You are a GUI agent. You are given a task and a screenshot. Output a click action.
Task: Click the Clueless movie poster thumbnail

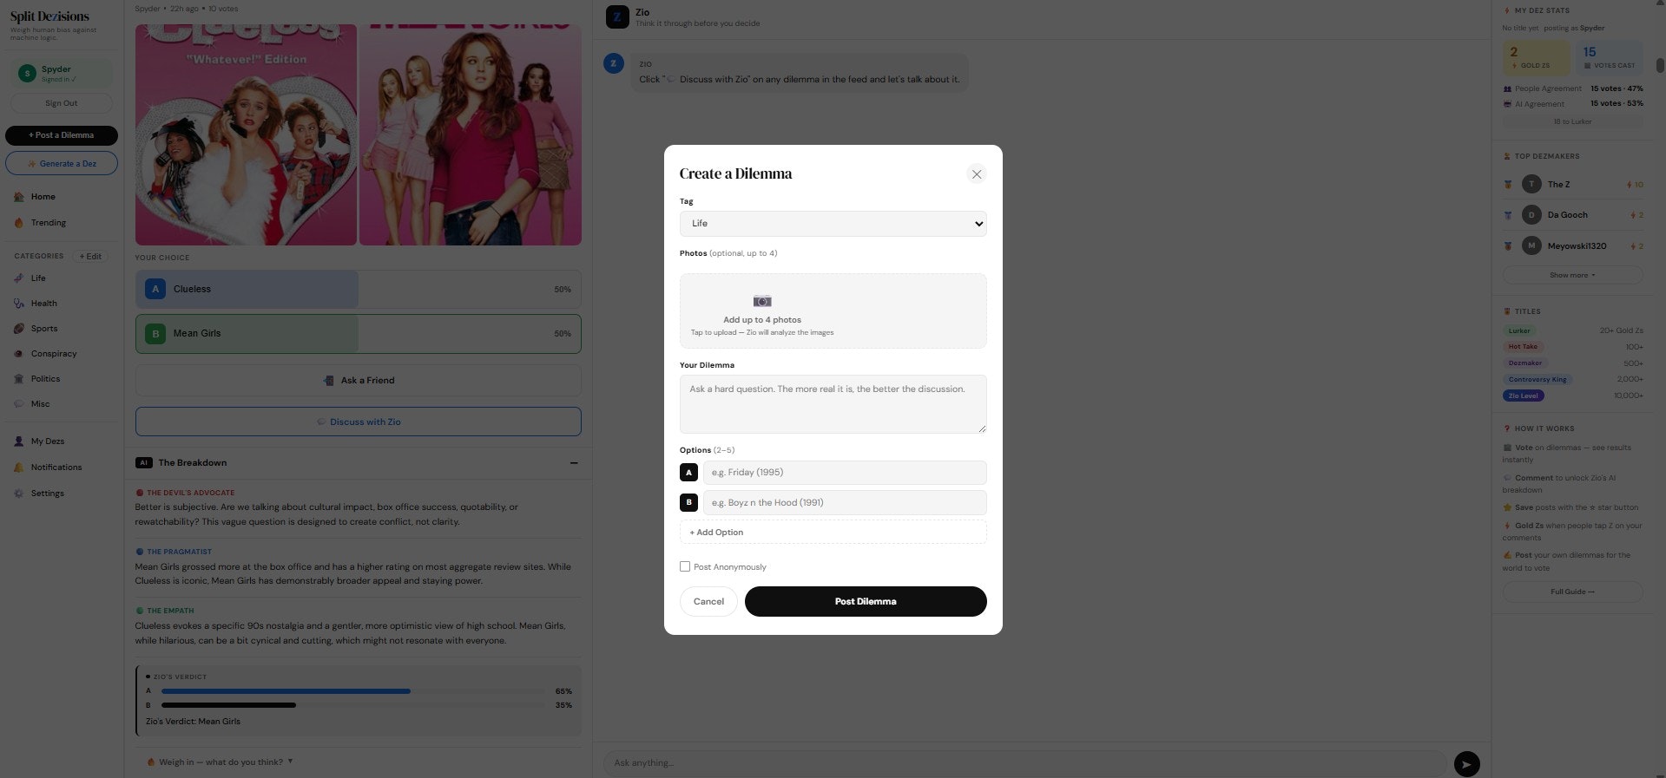coord(246,134)
